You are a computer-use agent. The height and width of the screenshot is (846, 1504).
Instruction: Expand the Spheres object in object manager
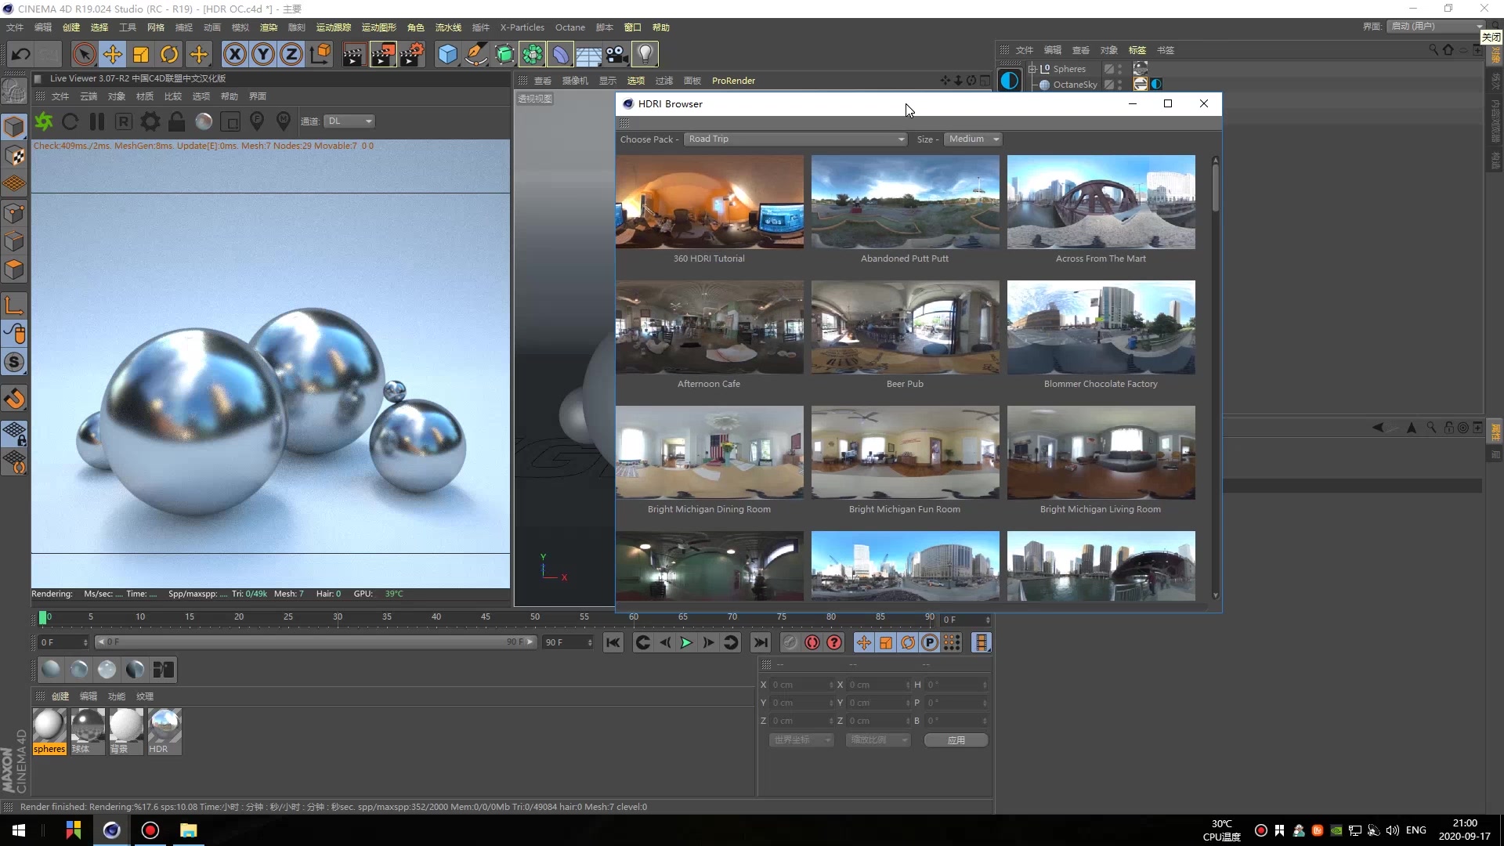tap(1033, 69)
